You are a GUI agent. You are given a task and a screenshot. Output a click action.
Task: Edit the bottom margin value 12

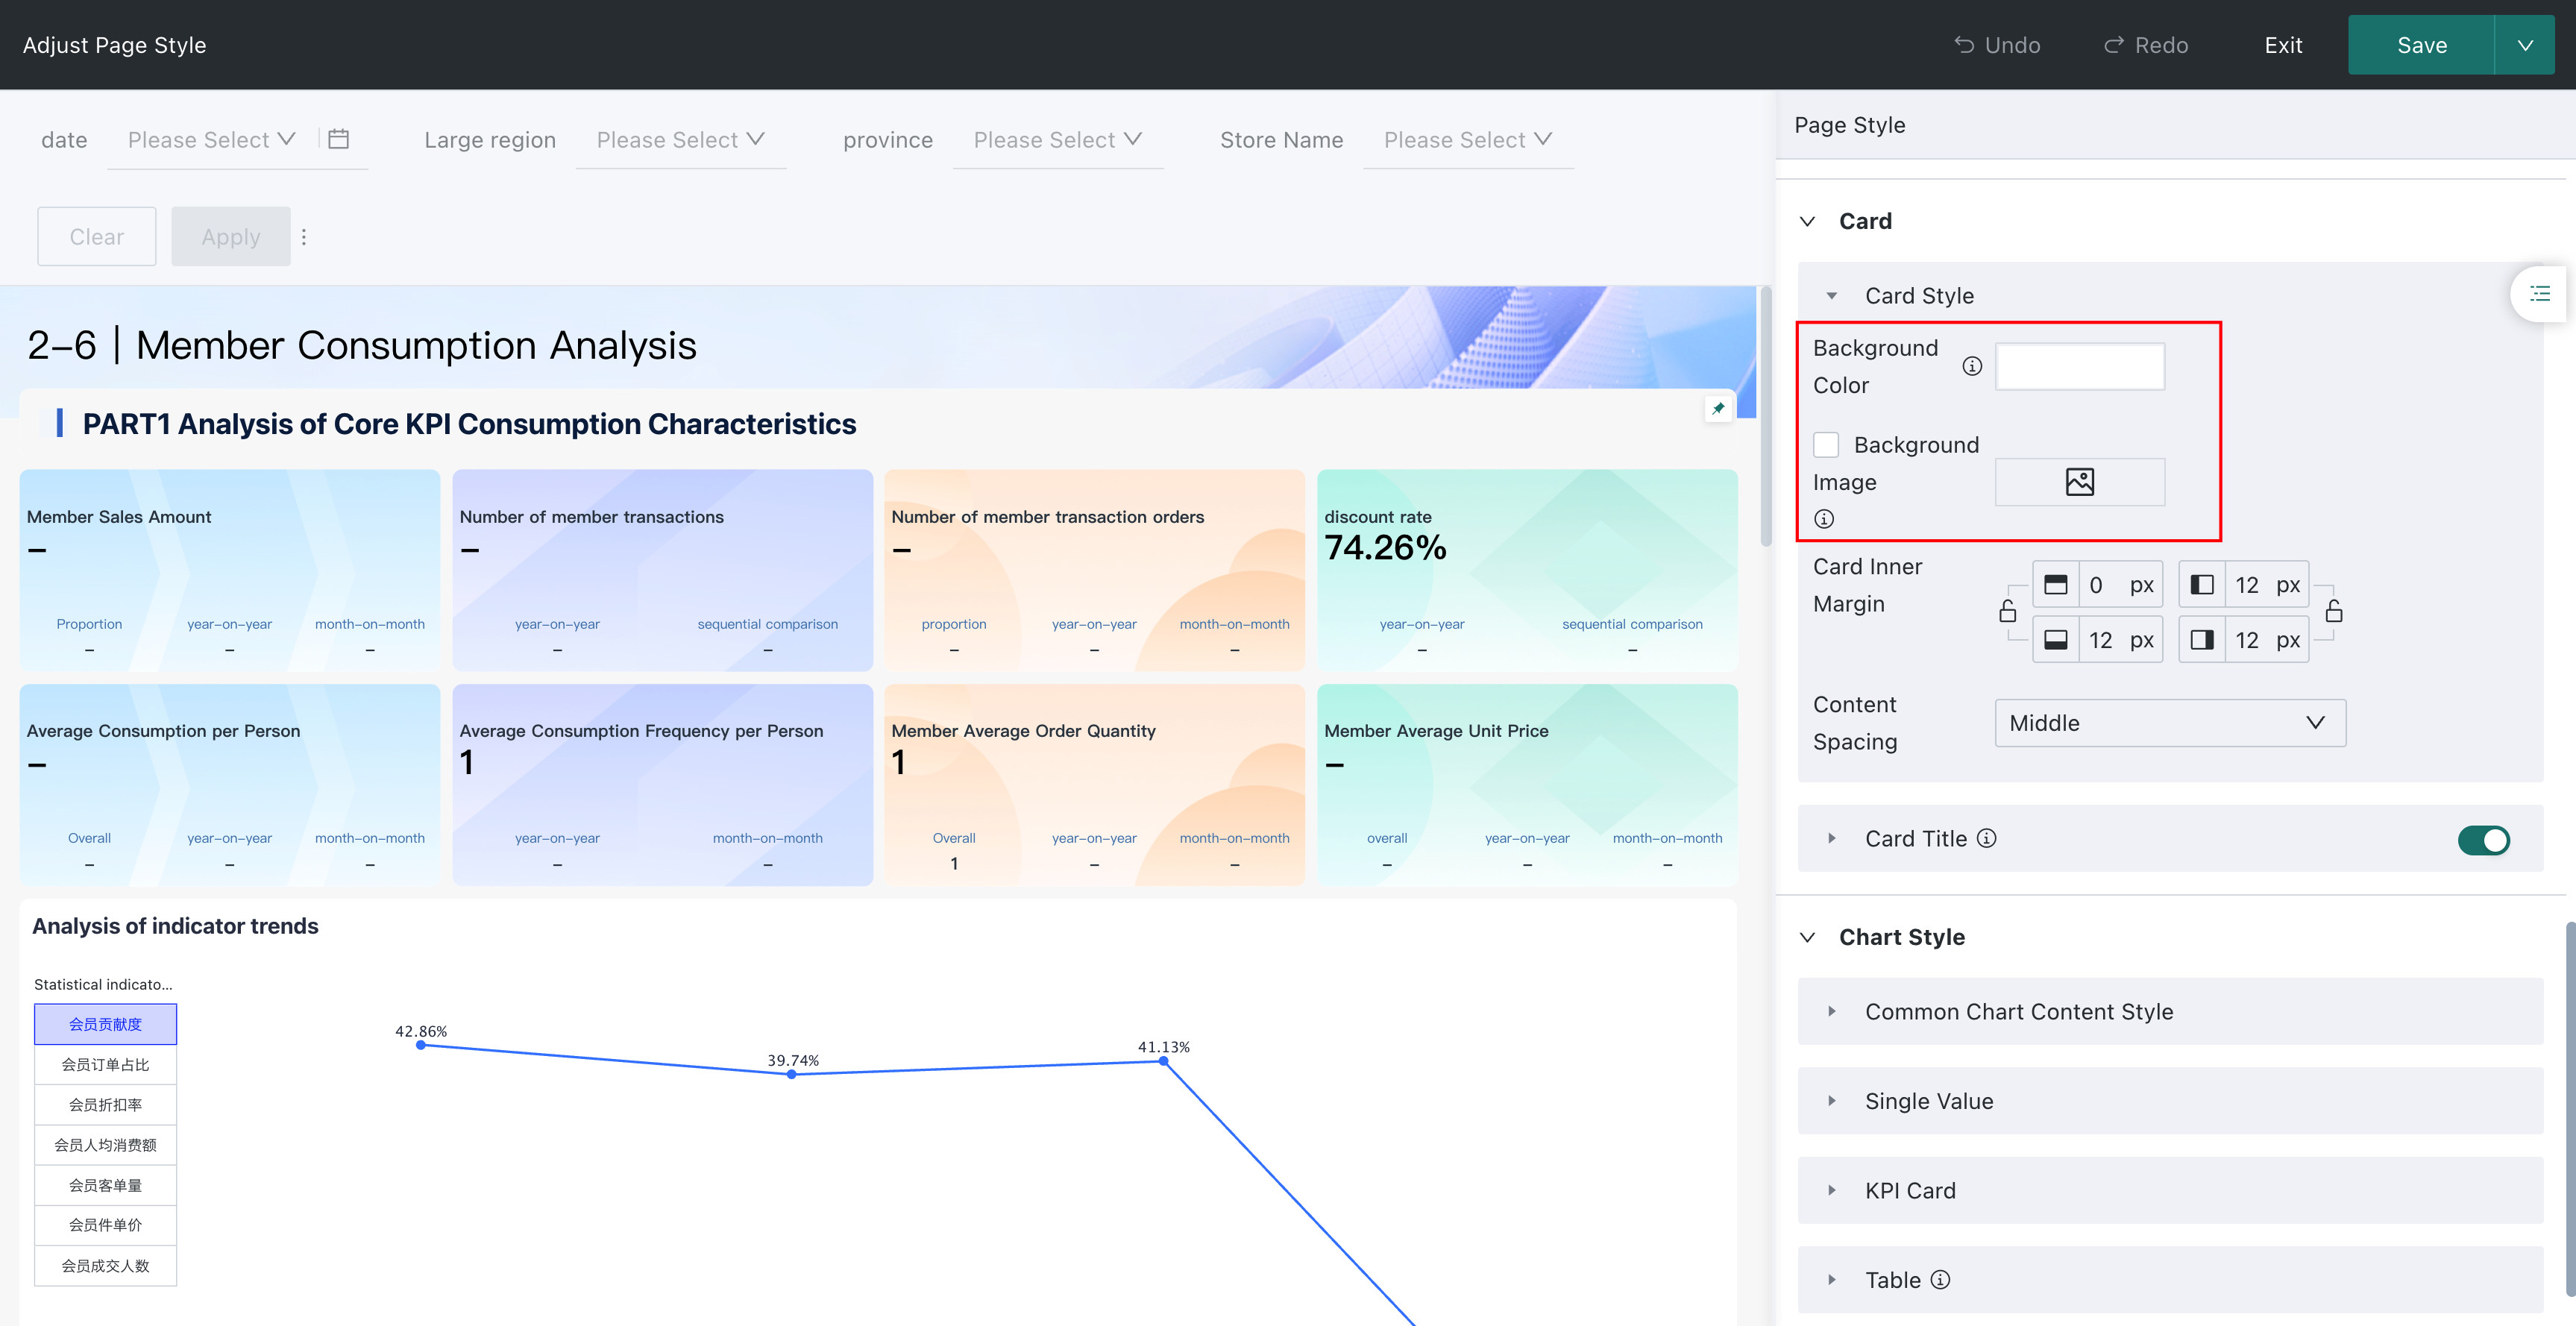[x=2101, y=640]
